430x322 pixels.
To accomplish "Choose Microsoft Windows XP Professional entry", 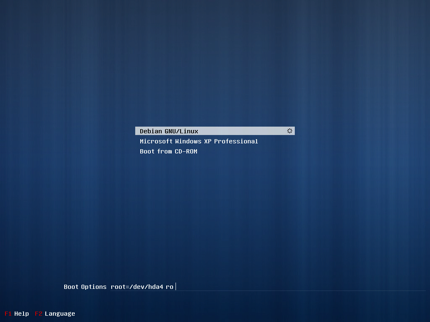I will click(x=199, y=141).
